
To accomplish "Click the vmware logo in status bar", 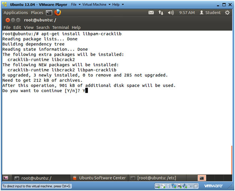I will click(x=213, y=186).
